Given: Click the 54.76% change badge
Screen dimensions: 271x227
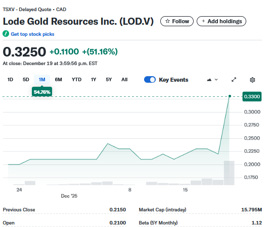Looking at the screenshot, I should pyautogui.click(x=42, y=92).
